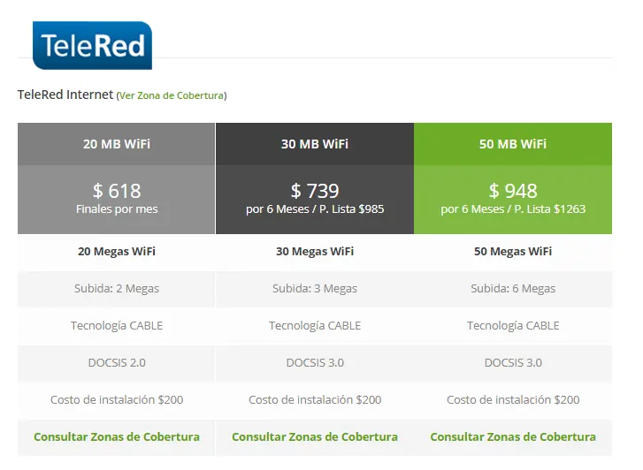Click Tecnología CABLE in the 30 MB column
643x470 pixels.
tap(315, 326)
